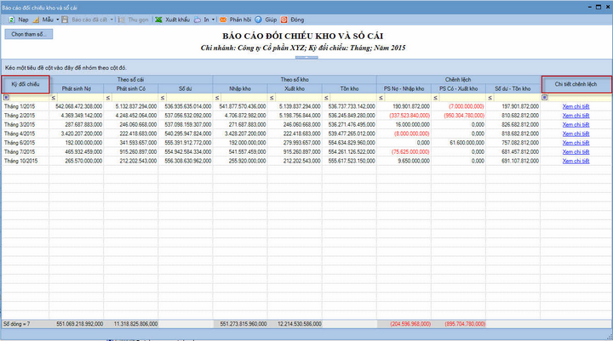613x341 pixels.
Task: Click the footer total (204.596.968.000)
Action: click(x=404, y=324)
